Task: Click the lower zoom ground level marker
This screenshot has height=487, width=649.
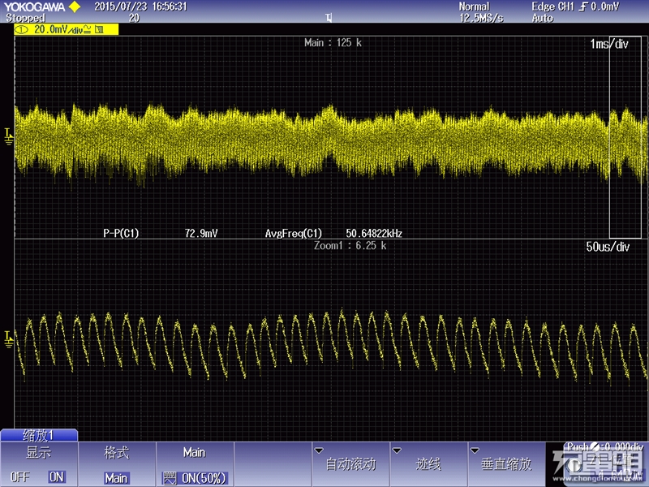Action: pos(8,339)
